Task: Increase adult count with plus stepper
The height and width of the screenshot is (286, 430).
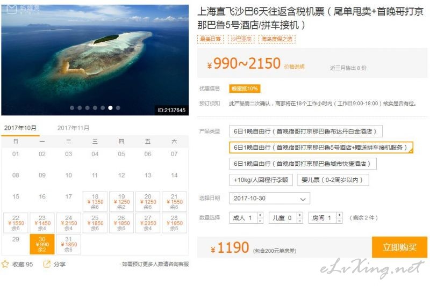Action: pyautogui.click(x=260, y=215)
